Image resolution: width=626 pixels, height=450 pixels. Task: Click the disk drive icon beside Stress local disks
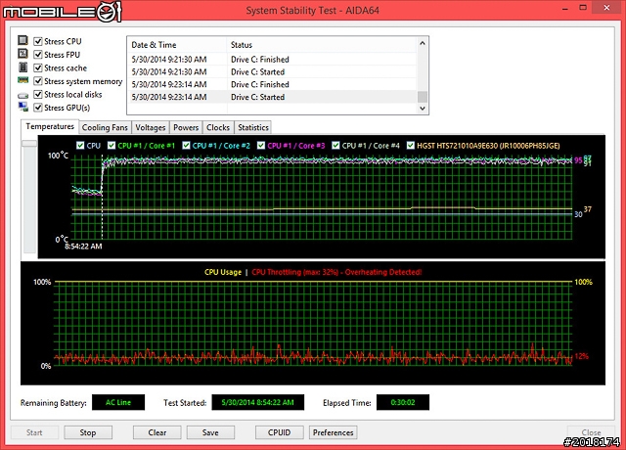point(22,96)
